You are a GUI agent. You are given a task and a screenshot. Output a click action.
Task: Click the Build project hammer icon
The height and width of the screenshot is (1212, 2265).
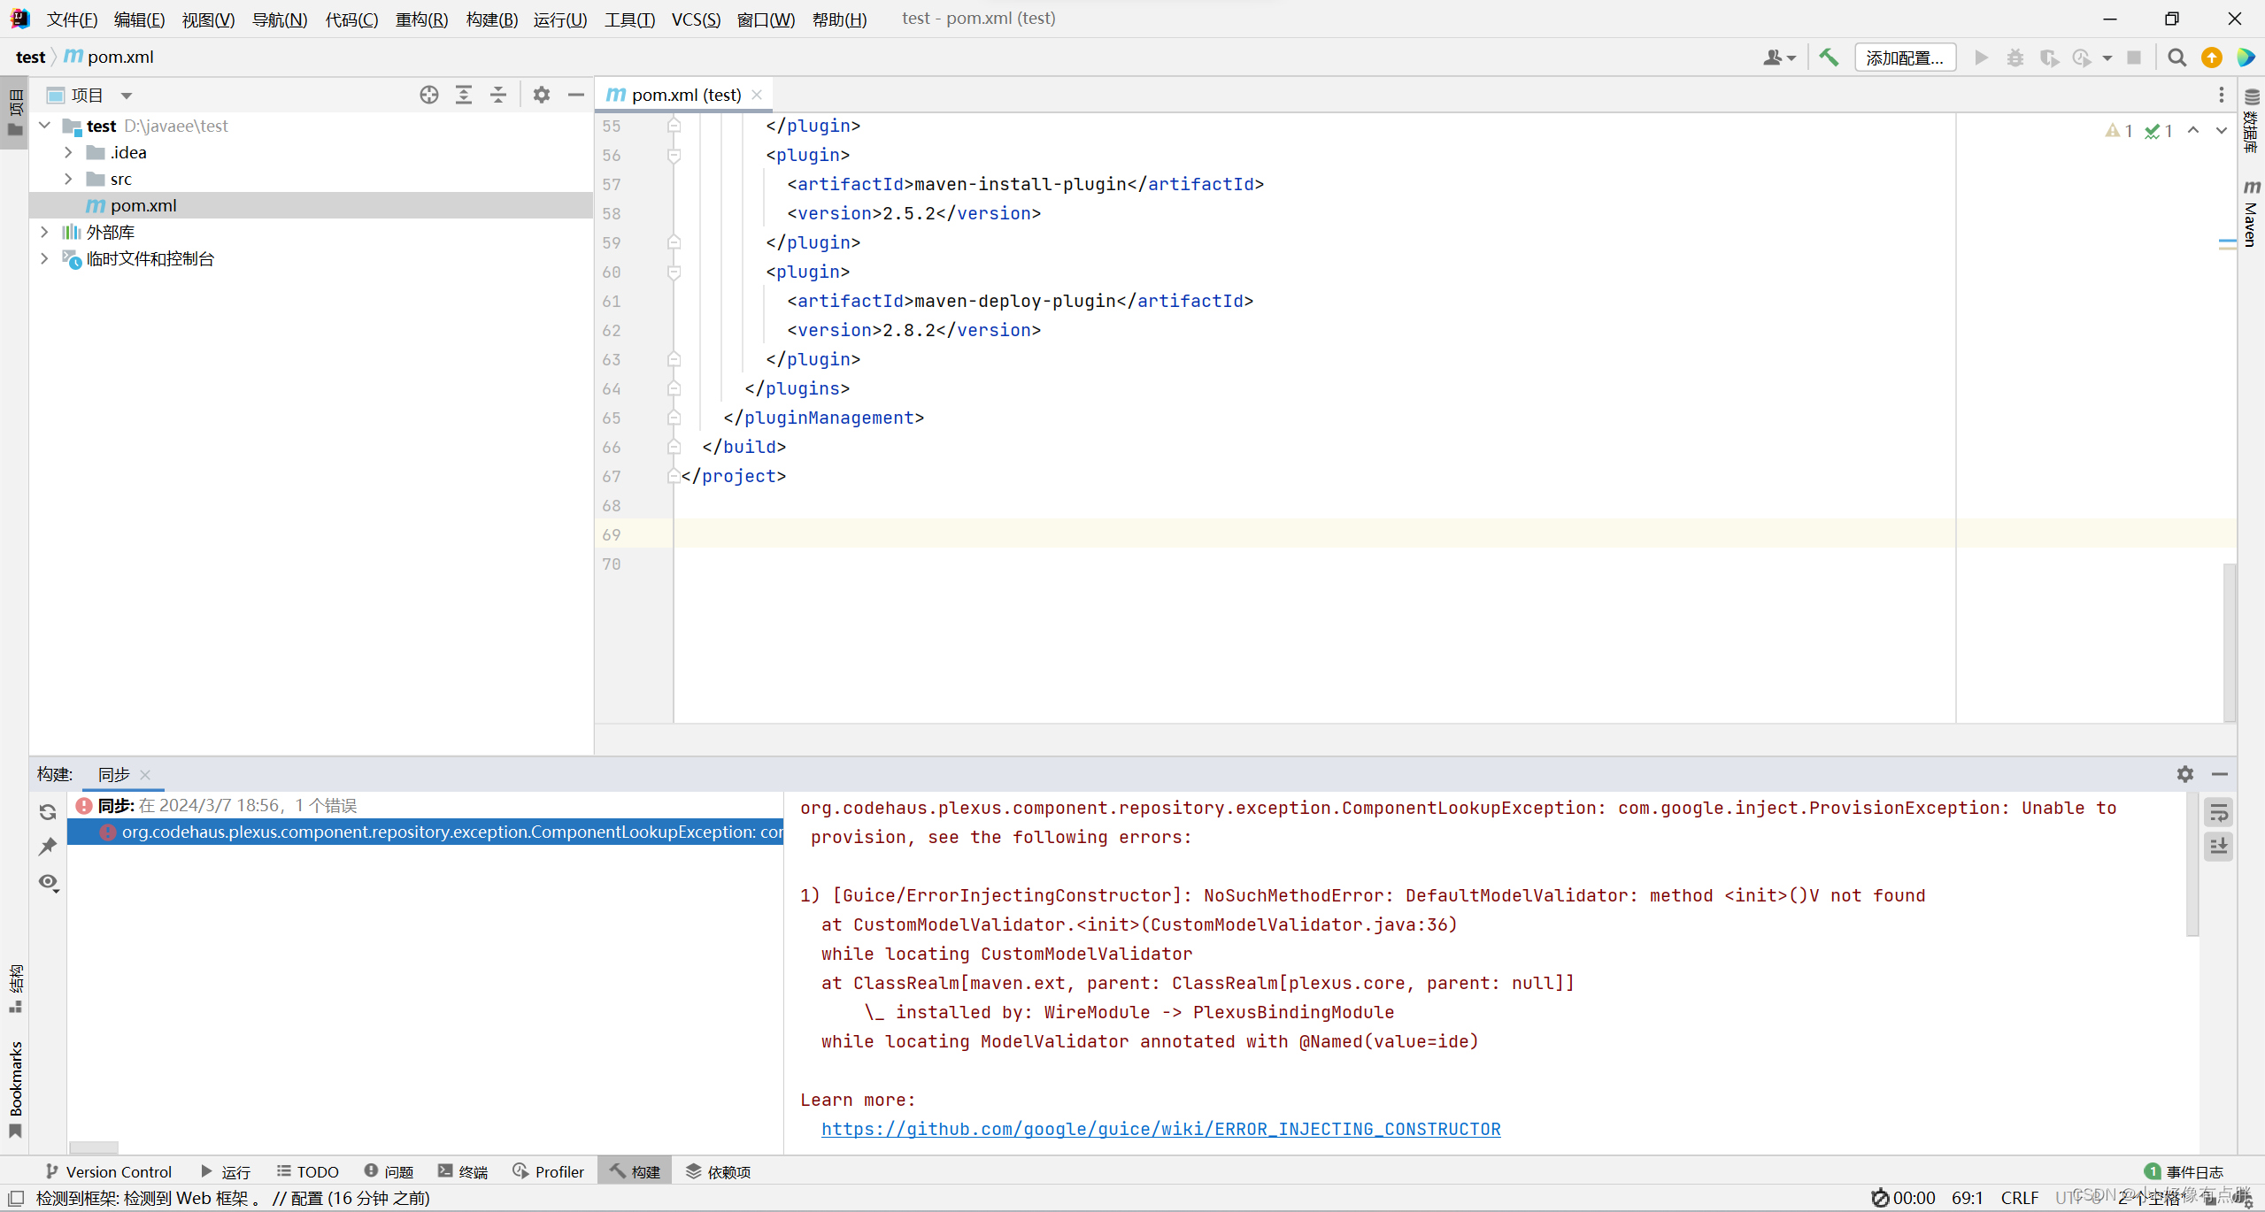[x=1829, y=58]
